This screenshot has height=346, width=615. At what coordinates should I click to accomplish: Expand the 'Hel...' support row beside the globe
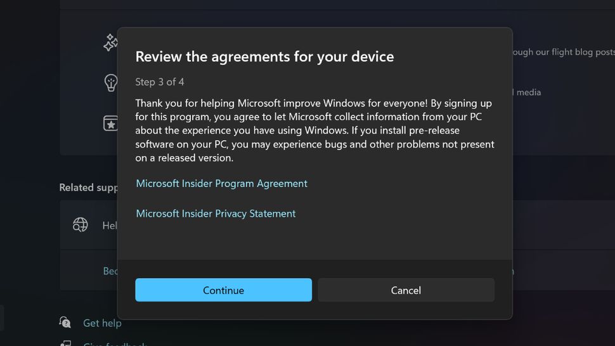110,226
